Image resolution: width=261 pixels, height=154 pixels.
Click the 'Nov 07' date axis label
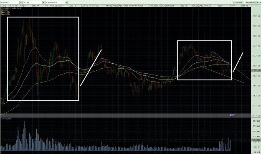pyautogui.click(x=208, y=6)
